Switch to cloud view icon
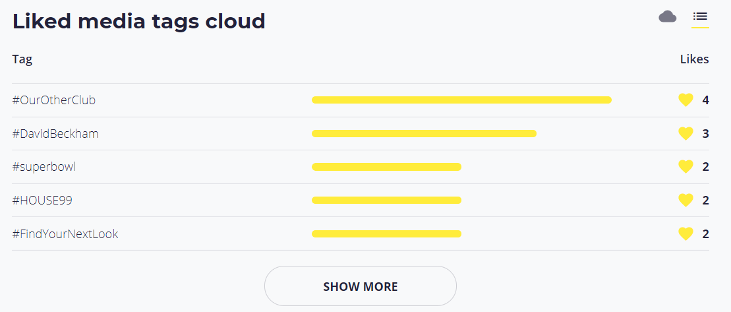This screenshot has height=312, width=731. pyautogui.click(x=668, y=16)
